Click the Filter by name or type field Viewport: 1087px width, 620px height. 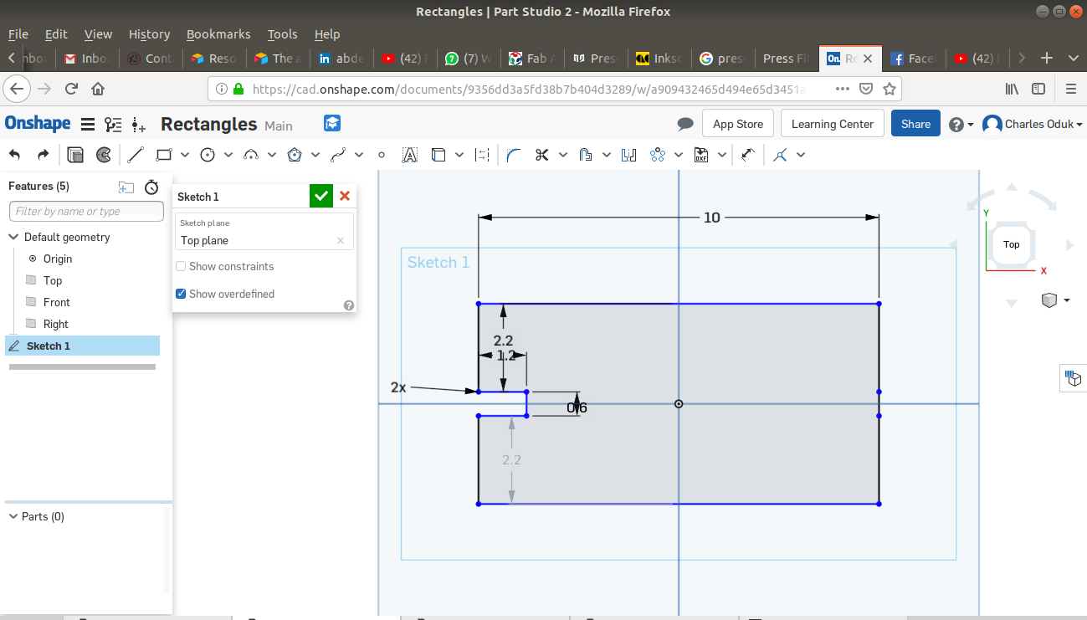(x=86, y=212)
